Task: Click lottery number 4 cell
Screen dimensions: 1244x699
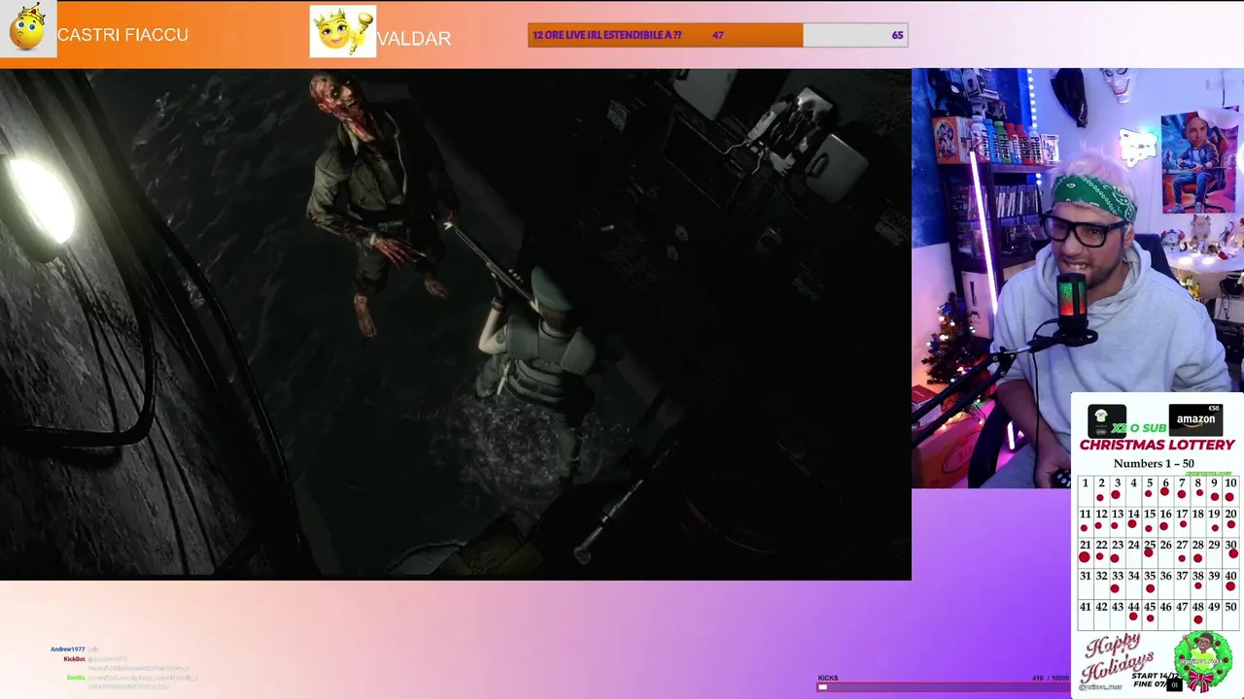Action: [1133, 490]
